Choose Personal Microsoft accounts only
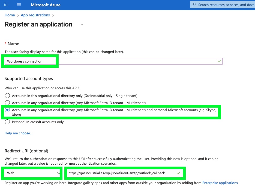 coord(7,122)
